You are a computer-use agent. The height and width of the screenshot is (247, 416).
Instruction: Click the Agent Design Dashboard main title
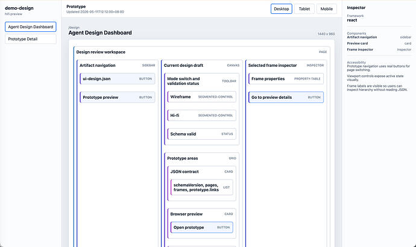pos(100,33)
